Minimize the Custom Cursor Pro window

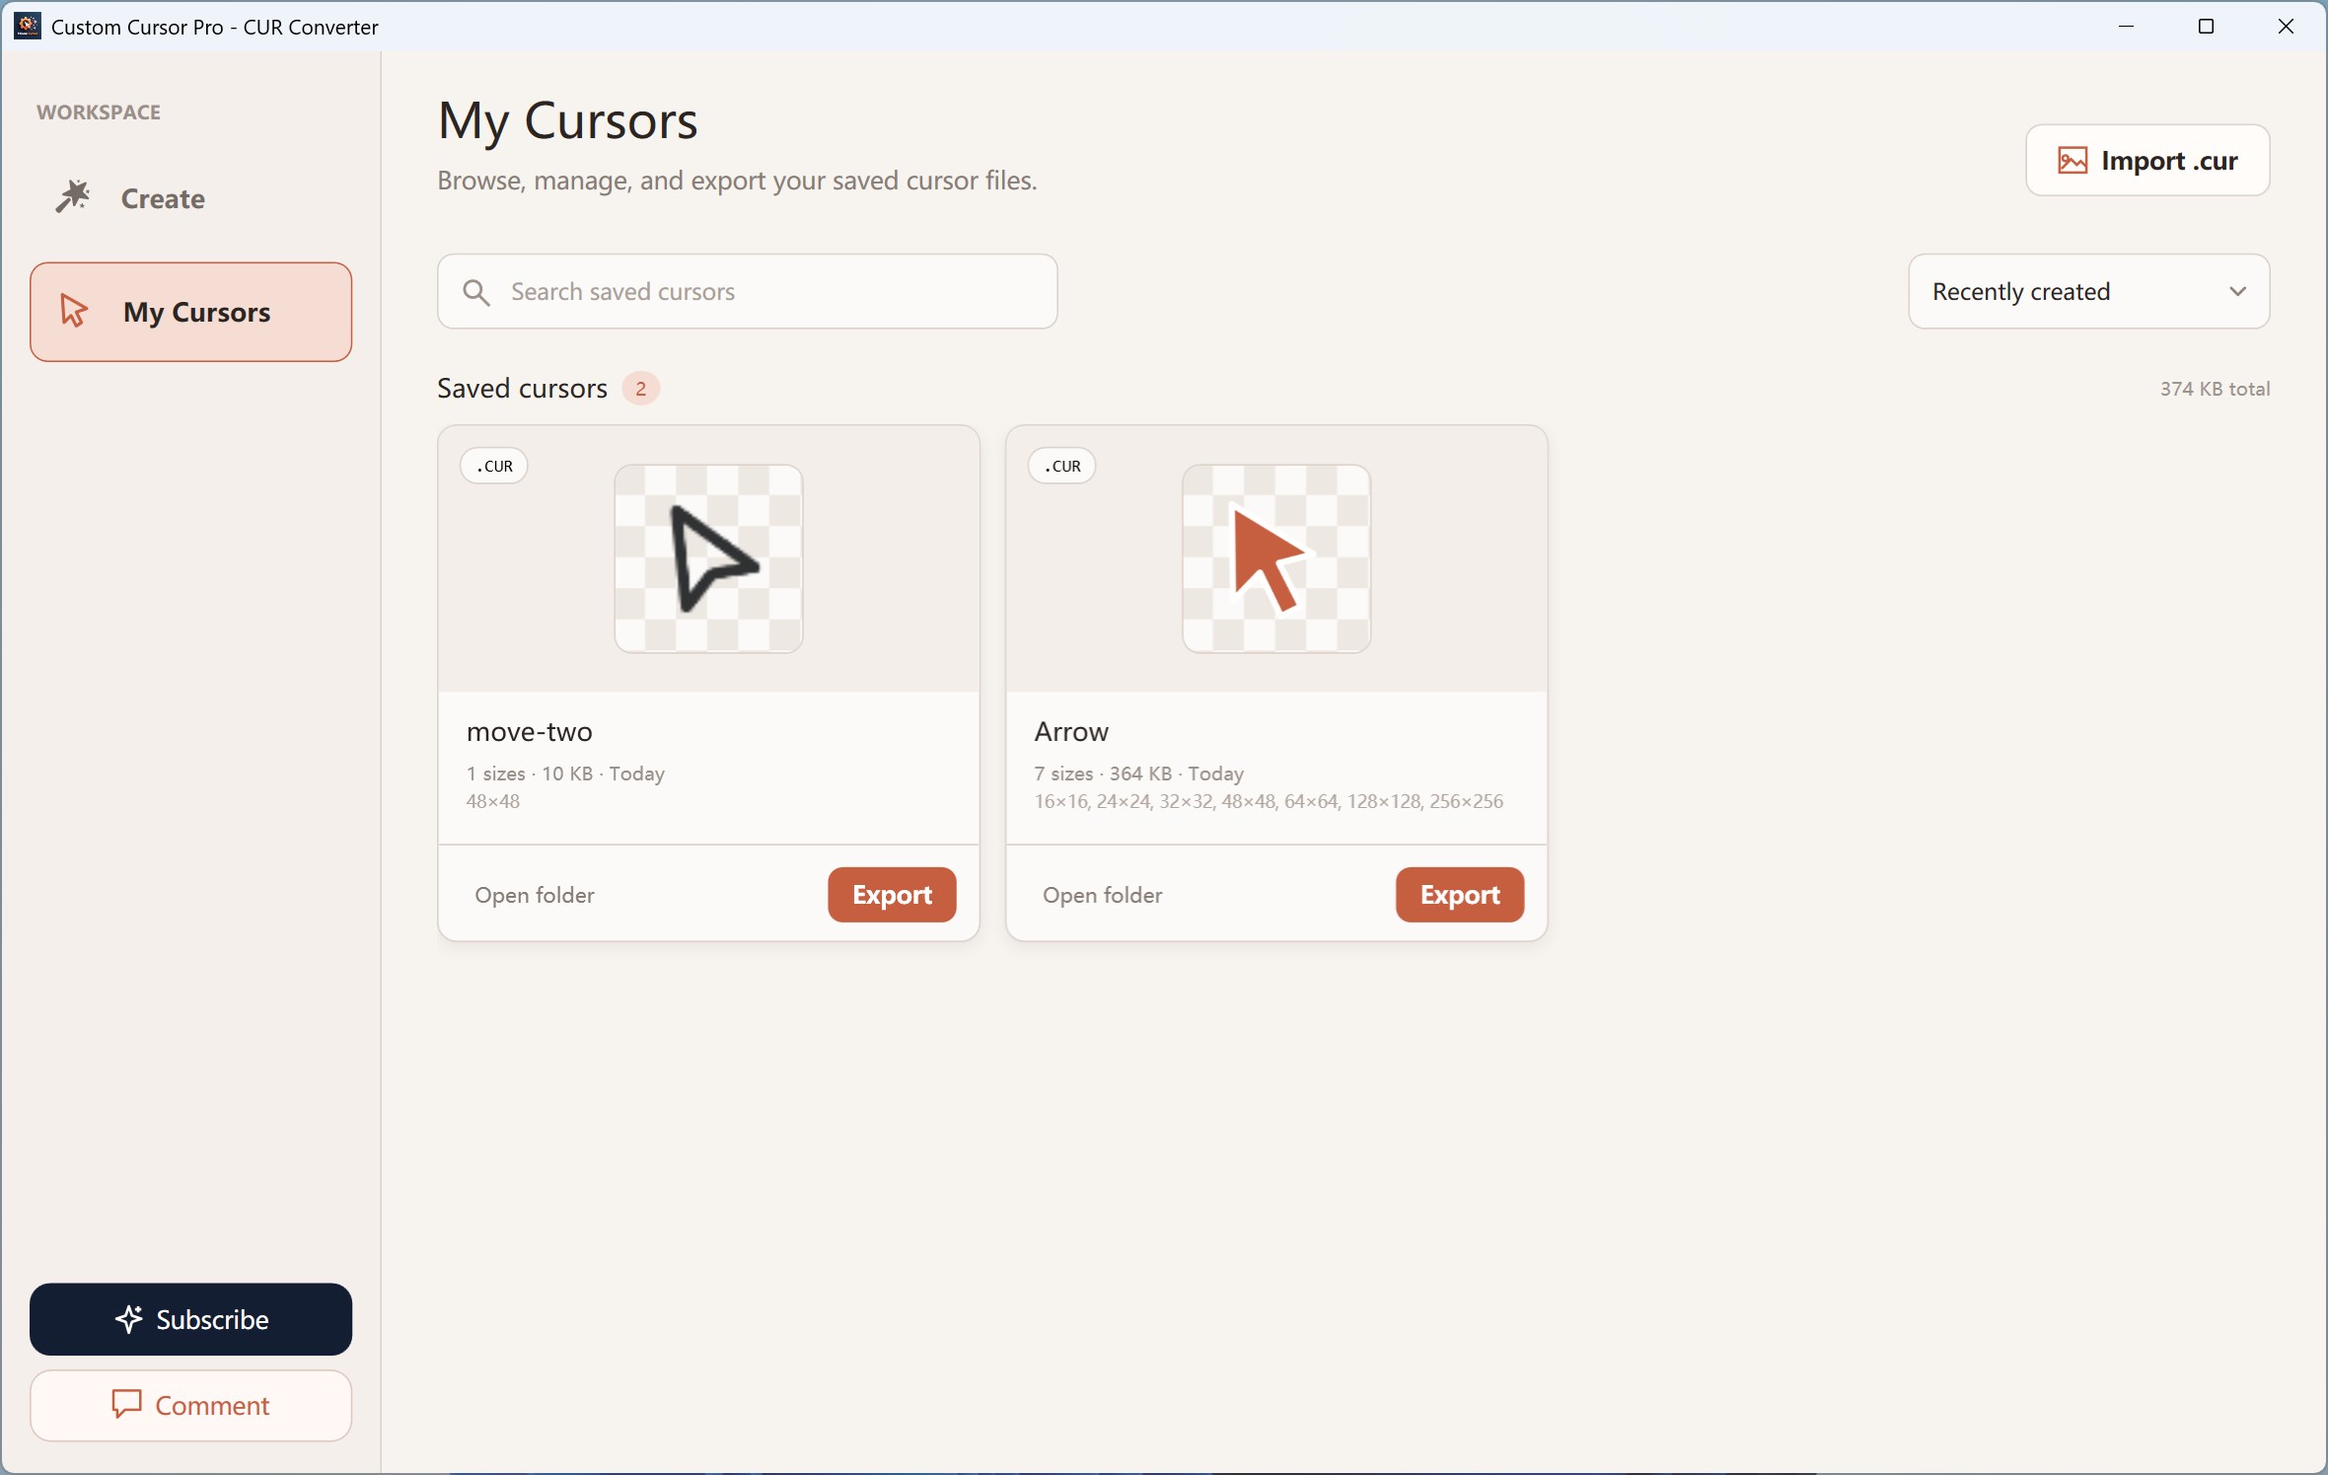coord(2126,26)
